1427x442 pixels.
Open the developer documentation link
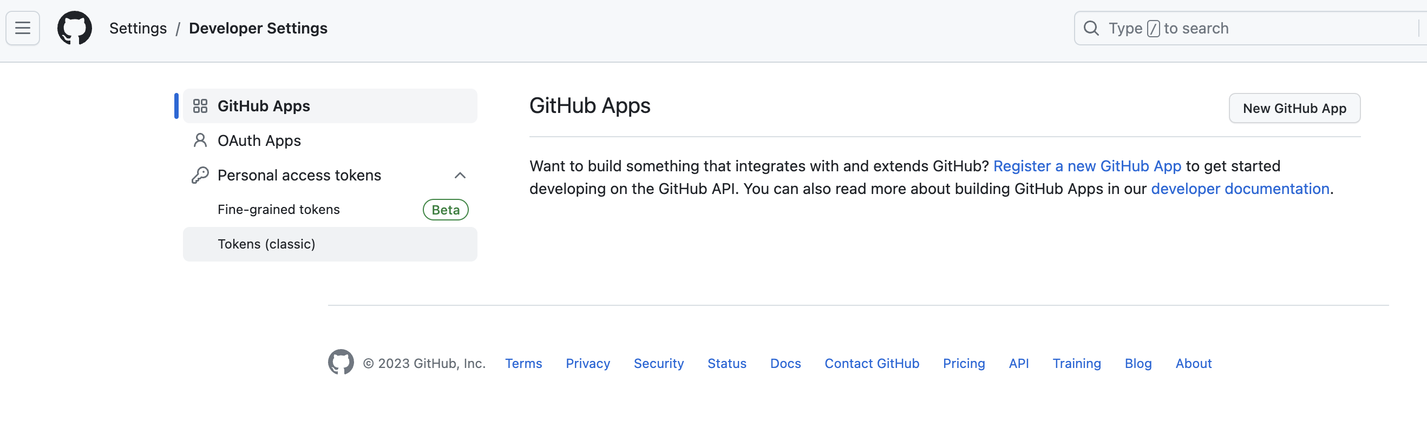click(x=1240, y=189)
